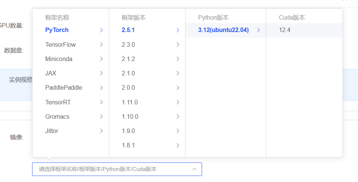
Task: Choose TensorRT framework option
Action: [x=71, y=102]
